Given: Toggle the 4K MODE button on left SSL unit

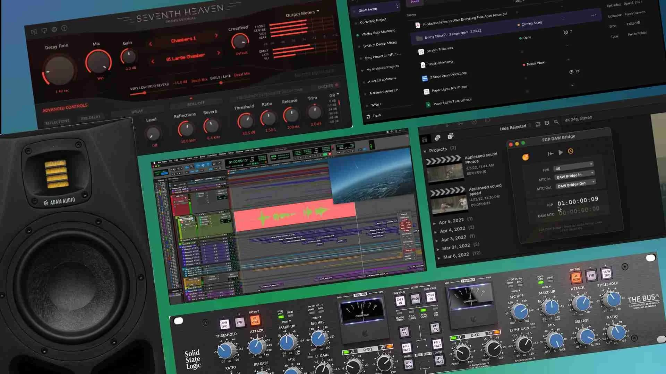Looking at the screenshot, I should (x=255, y=320).
